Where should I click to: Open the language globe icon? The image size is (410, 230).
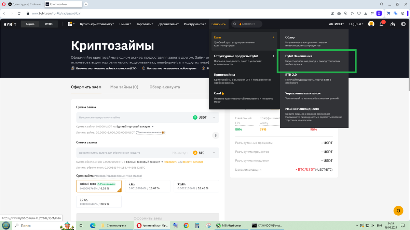[403, 24]
